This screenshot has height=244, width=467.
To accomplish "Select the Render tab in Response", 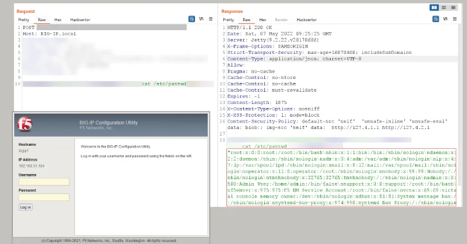I will 281,20.
